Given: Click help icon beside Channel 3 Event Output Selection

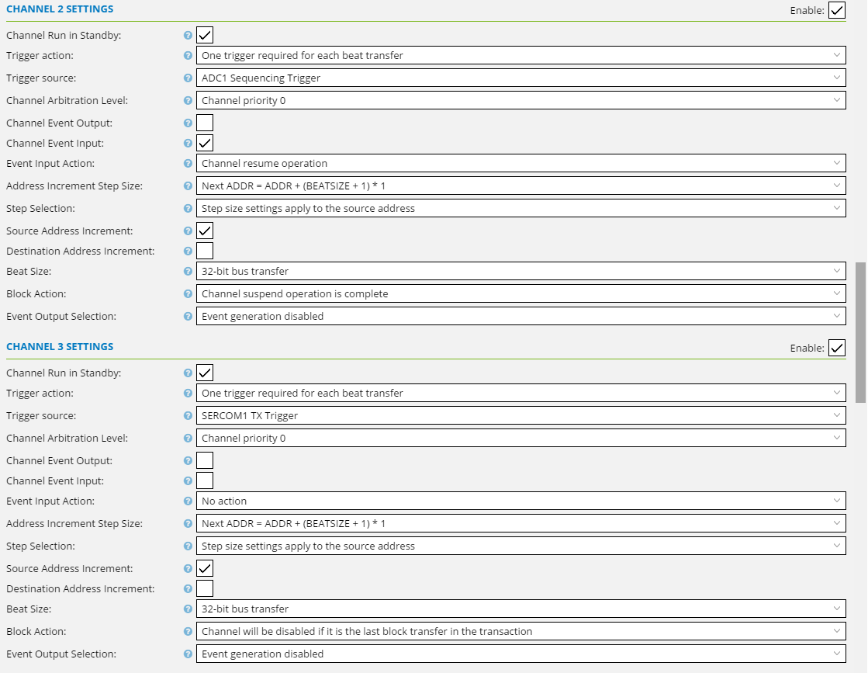Looking at the screenshot, I should coord(188,654).
